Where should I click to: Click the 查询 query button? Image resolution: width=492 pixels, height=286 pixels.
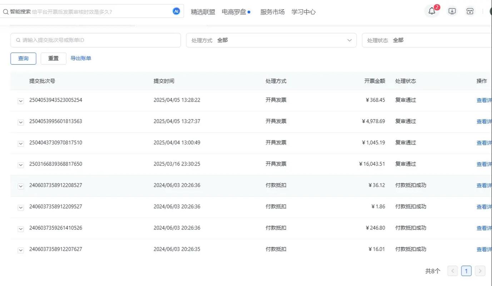(23, 58)
